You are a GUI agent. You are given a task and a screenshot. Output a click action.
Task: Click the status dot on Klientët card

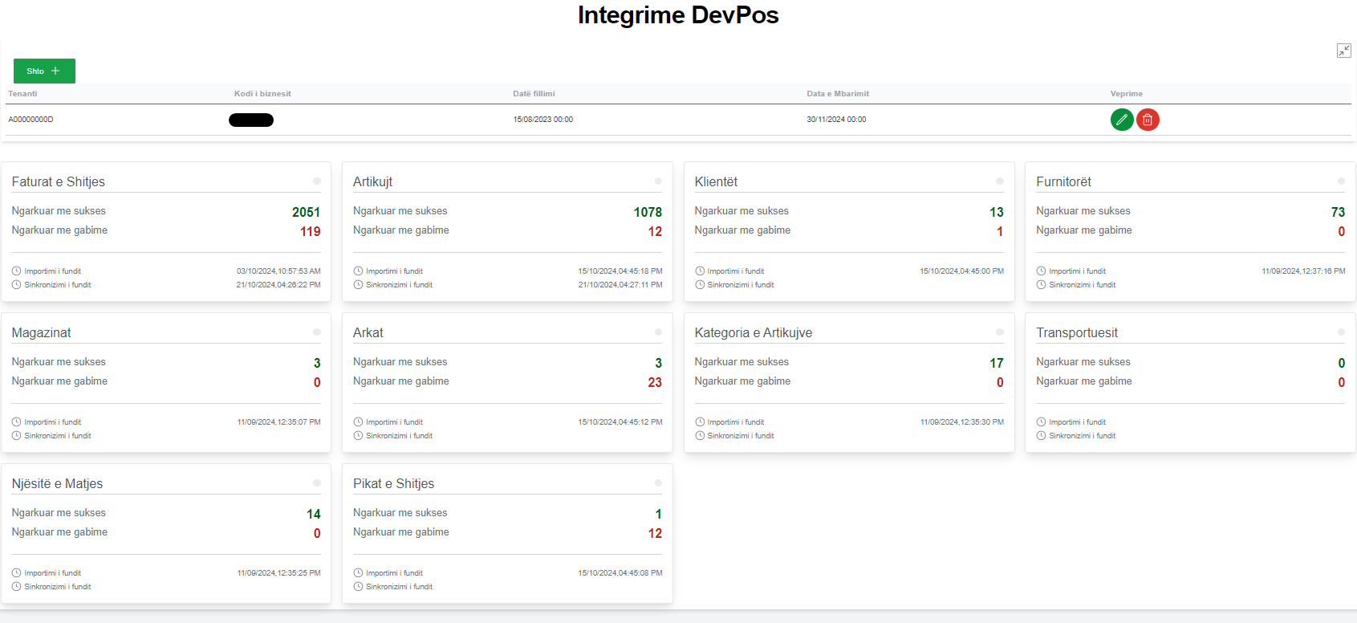coord(999,181)
